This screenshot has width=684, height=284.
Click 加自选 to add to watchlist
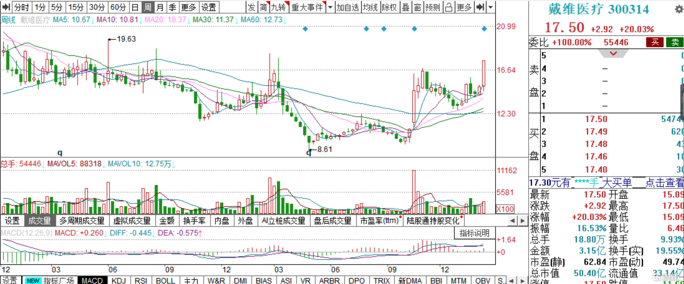[x=348, y=7]
